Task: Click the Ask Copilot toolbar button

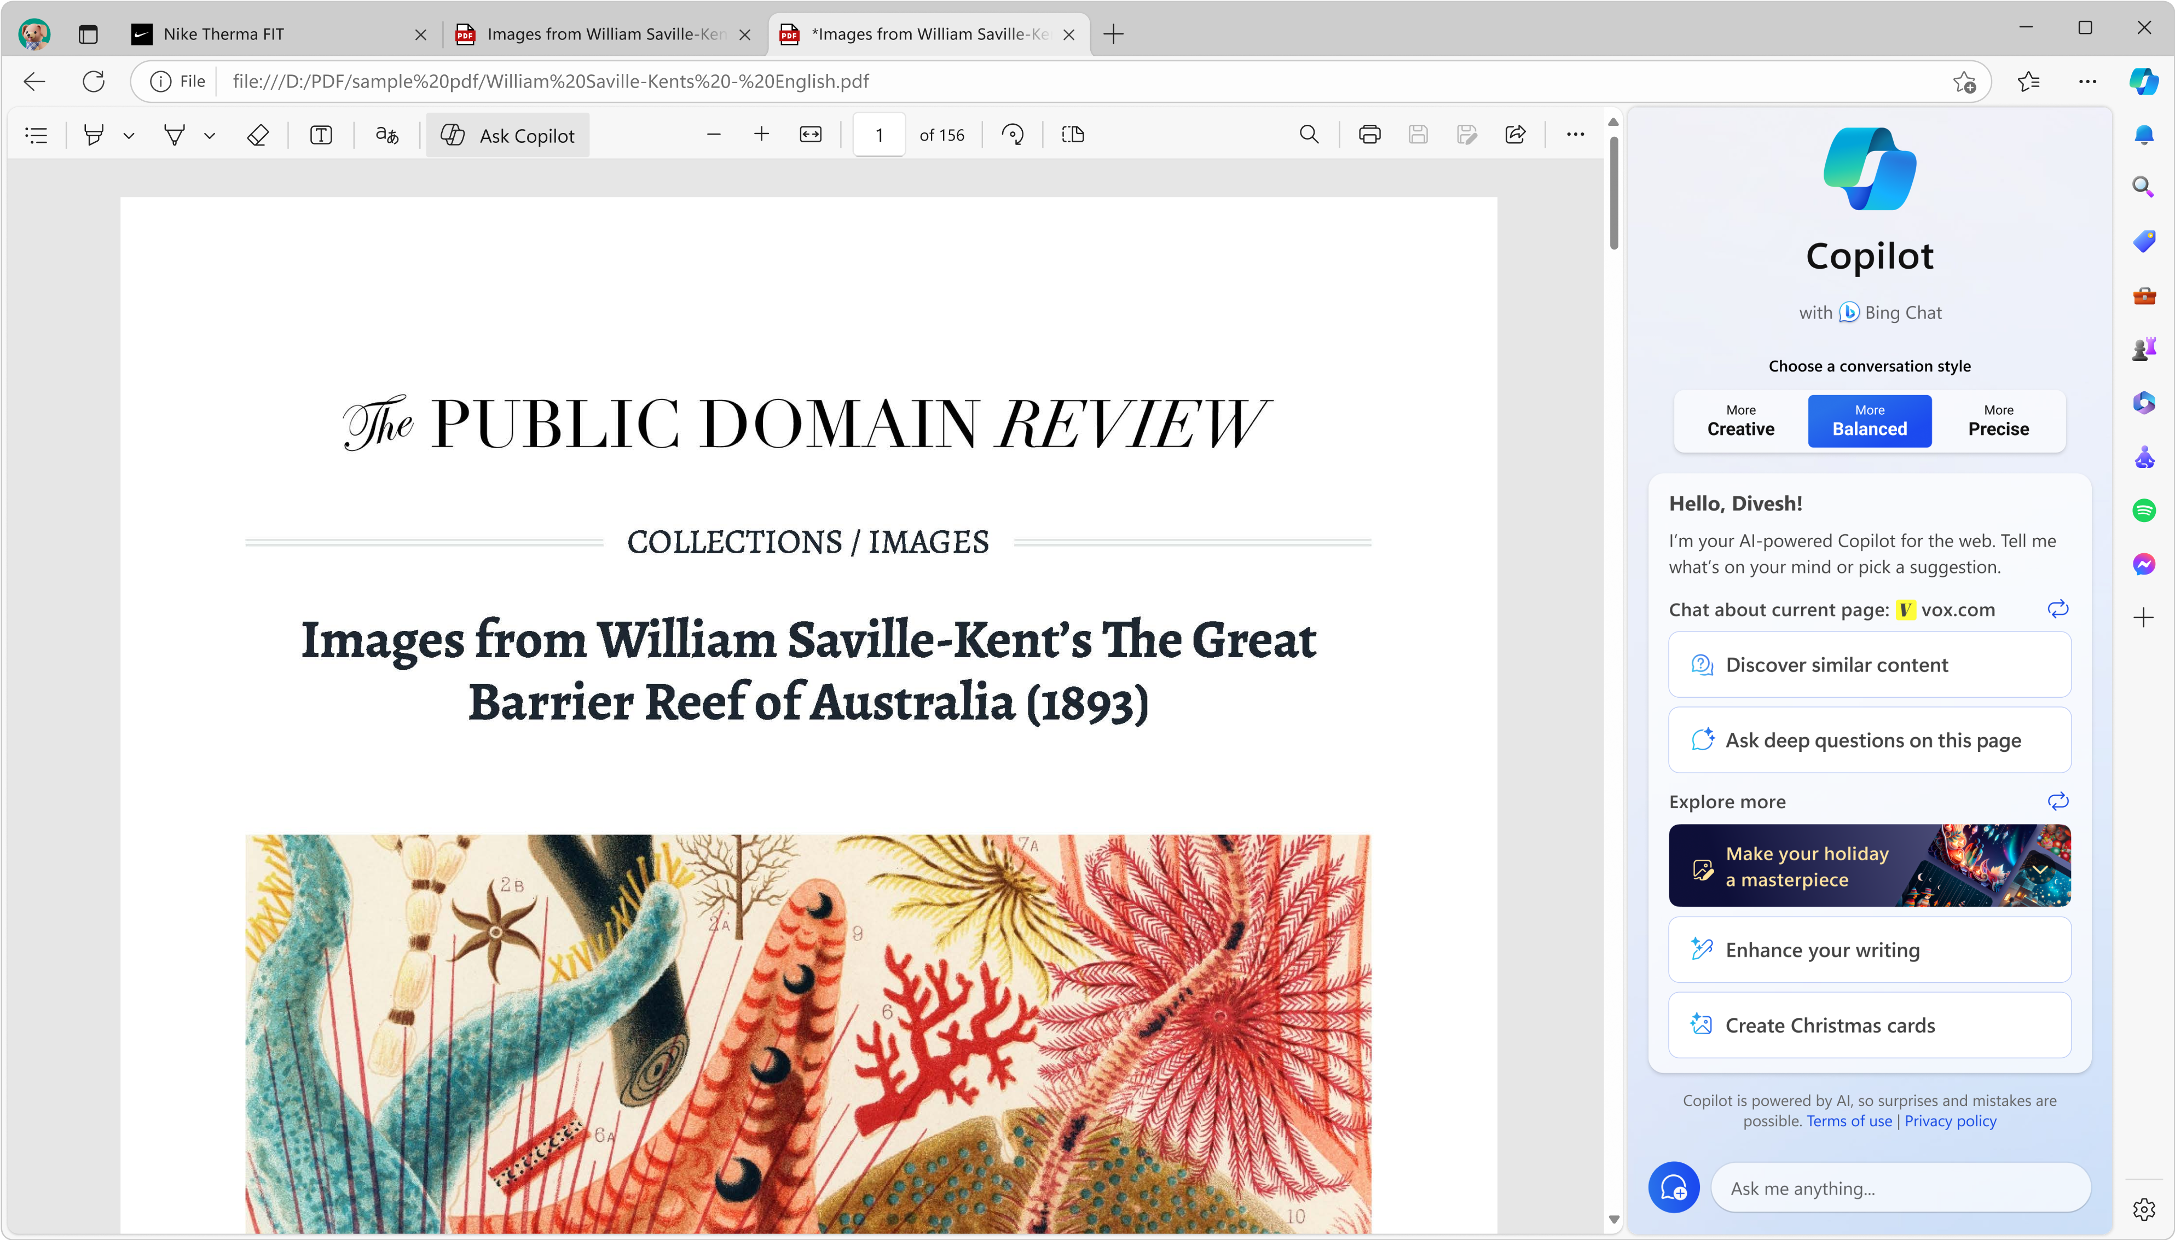Action: (x=508, y=135)
